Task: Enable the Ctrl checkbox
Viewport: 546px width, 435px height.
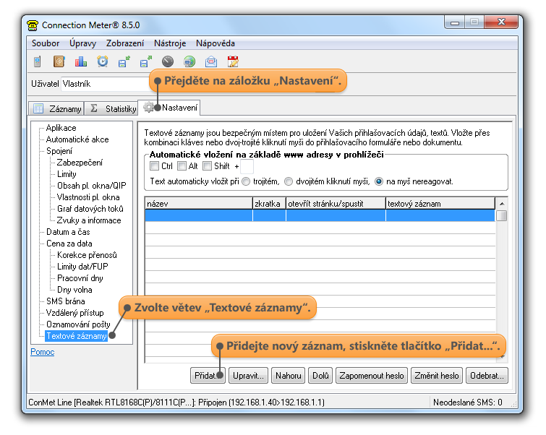Action: [154, 166]
